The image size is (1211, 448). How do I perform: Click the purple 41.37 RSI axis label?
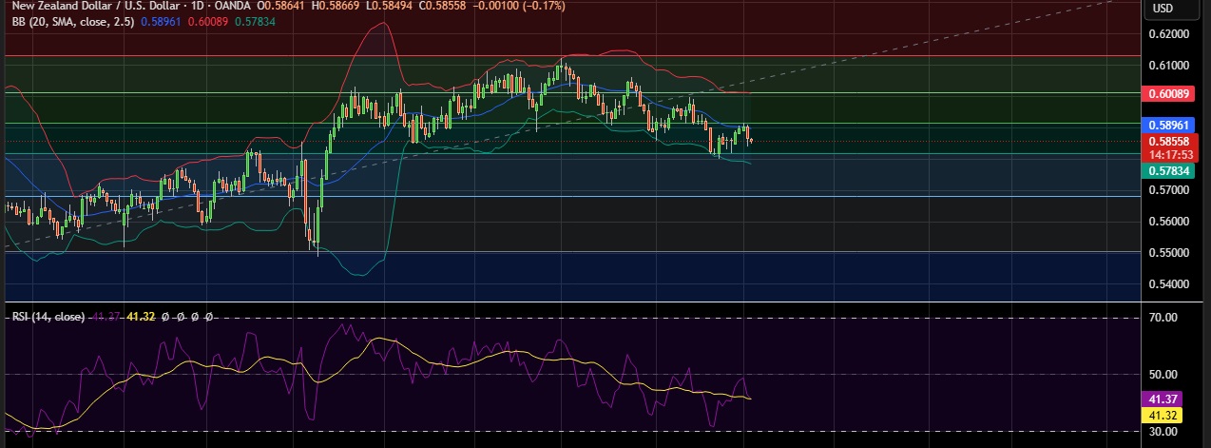pos(1163,400)
